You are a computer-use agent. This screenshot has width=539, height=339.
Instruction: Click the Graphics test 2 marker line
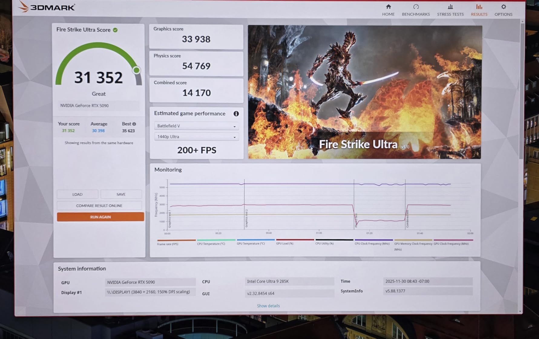pyautogui.click(x=244, y=205)
